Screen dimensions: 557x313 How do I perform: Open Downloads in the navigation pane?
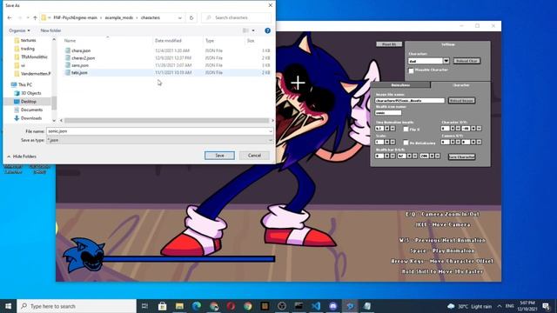pos(31,118)
